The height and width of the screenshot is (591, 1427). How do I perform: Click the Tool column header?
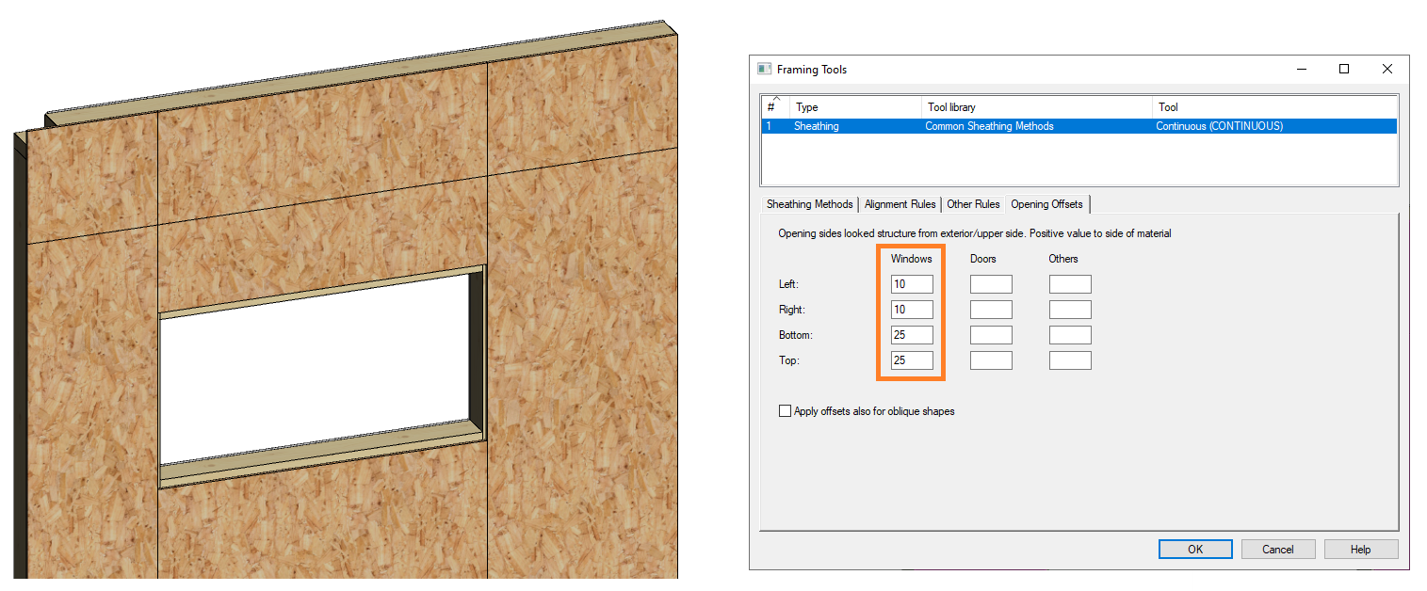click(1273, 107)
